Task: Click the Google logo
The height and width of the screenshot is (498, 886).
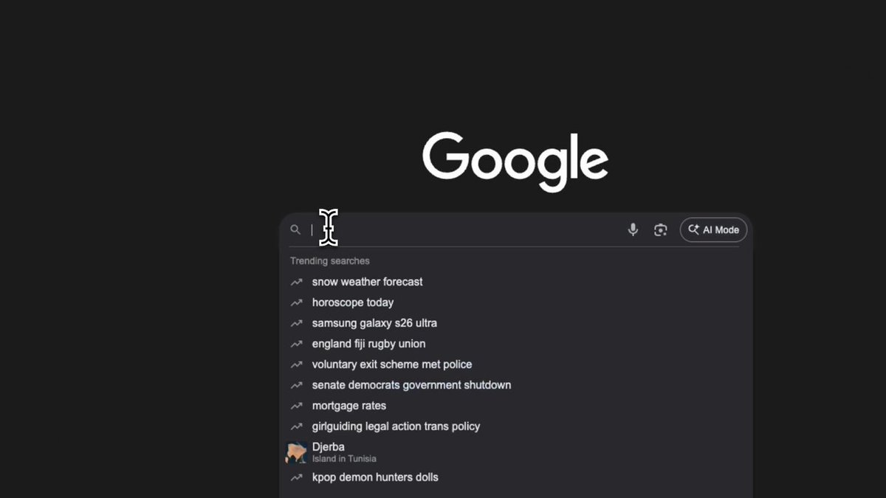Action: 515,162
